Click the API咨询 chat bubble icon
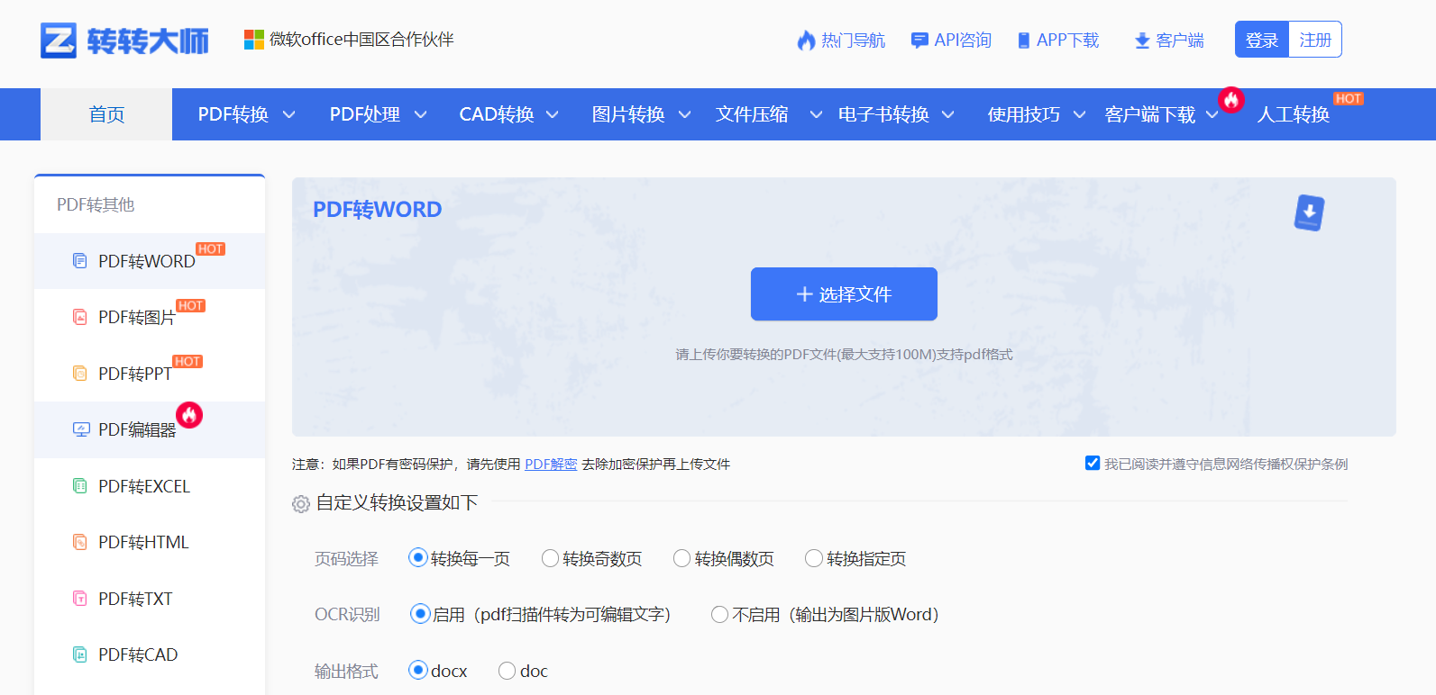Screen dimensions: 1436x695 point(919,41)
